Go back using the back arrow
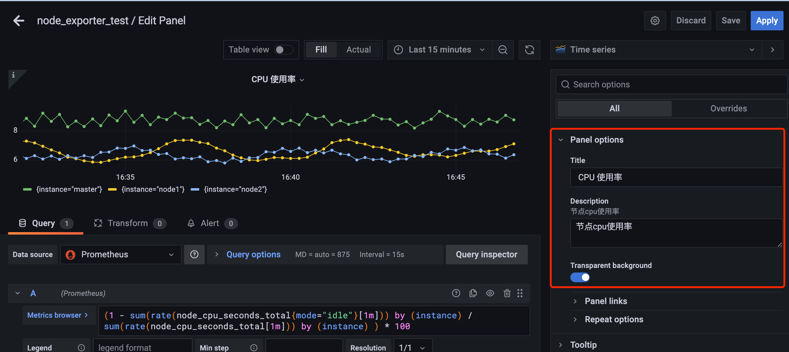 click(x=19, y=20)
